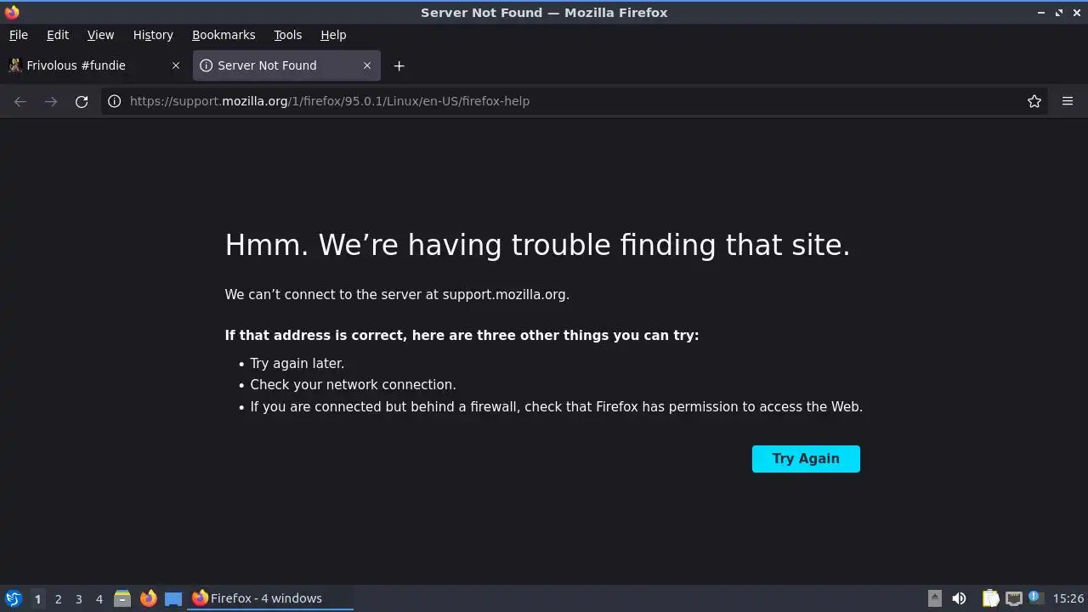Viewport: 1088px width, 612px height.
Task: Open the Help menu
Action: point(333,35)
